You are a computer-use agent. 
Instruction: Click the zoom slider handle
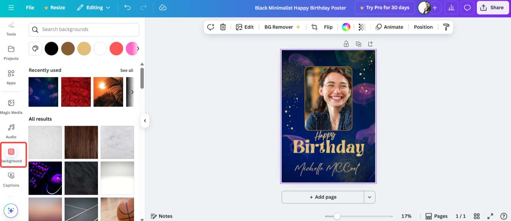pyautogui.click(x=337, y=216)
